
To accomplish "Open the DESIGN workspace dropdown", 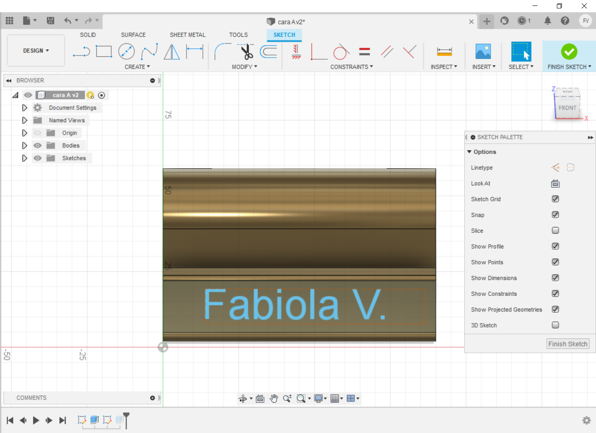I will coord(36,50).
